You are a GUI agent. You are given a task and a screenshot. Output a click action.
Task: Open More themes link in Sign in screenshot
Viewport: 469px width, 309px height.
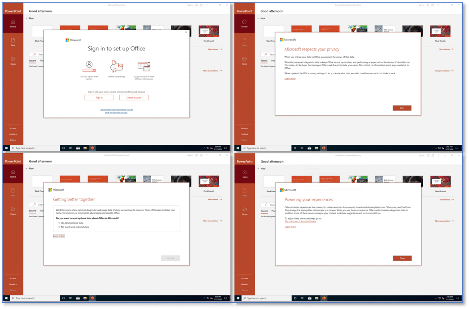215,49
